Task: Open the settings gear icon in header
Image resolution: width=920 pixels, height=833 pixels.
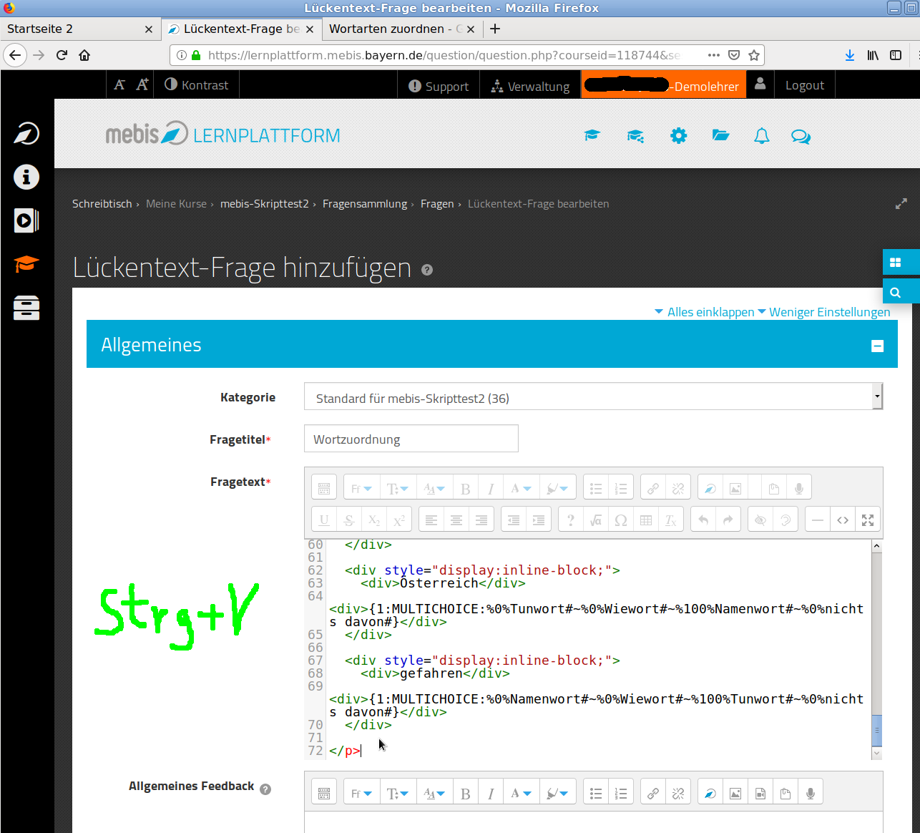Action: tap(678, 136)
